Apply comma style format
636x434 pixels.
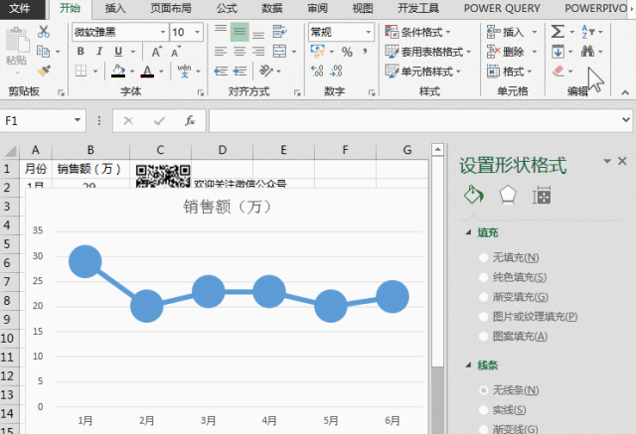(x=366, y=52)
